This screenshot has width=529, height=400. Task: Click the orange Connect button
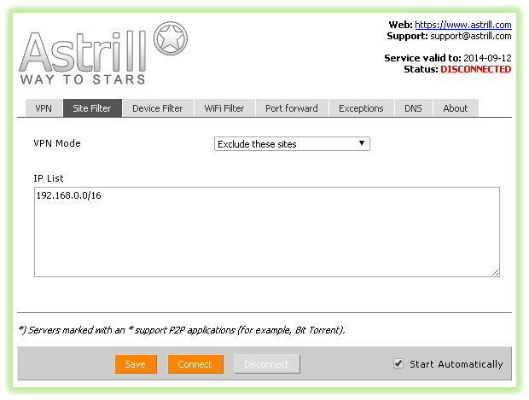[195, 364]
